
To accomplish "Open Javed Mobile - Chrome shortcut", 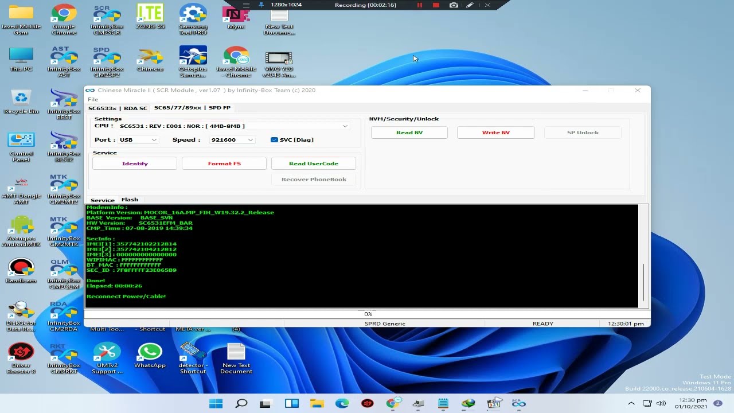I will (236, 62).
